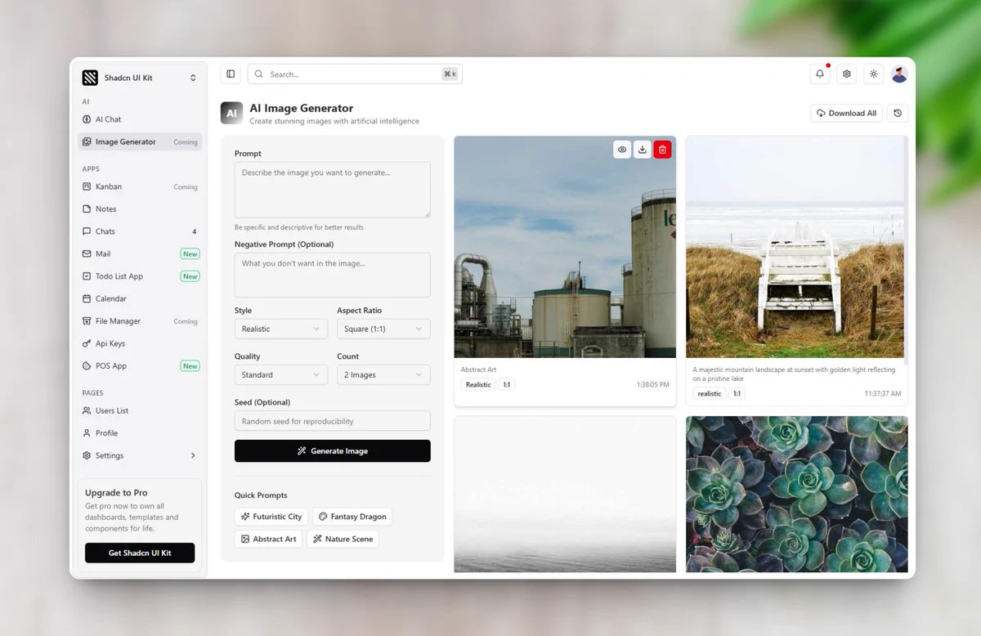Open the notifications bell

[820, 74]
